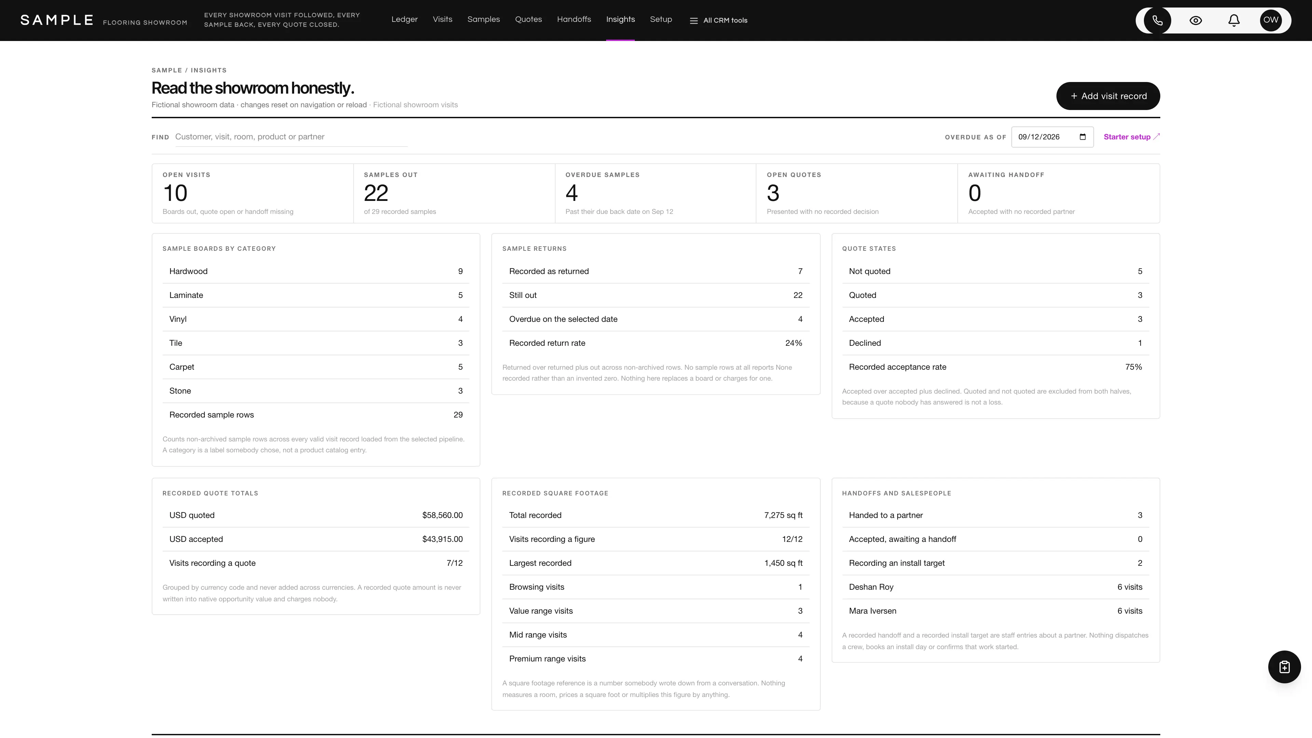This screenshot has height=738, width=1312.
Task: Click the Samples Out stat card
Action: click(454, 193)
